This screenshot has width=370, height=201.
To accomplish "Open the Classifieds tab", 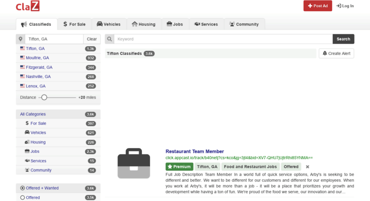I will (x=37, y=24).
